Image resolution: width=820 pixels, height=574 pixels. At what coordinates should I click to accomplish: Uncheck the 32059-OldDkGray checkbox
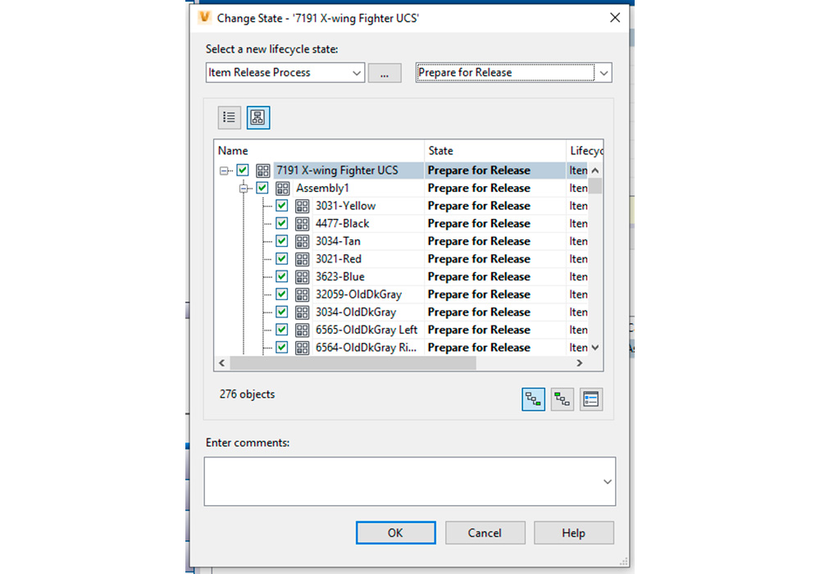(x=282, y=294)
